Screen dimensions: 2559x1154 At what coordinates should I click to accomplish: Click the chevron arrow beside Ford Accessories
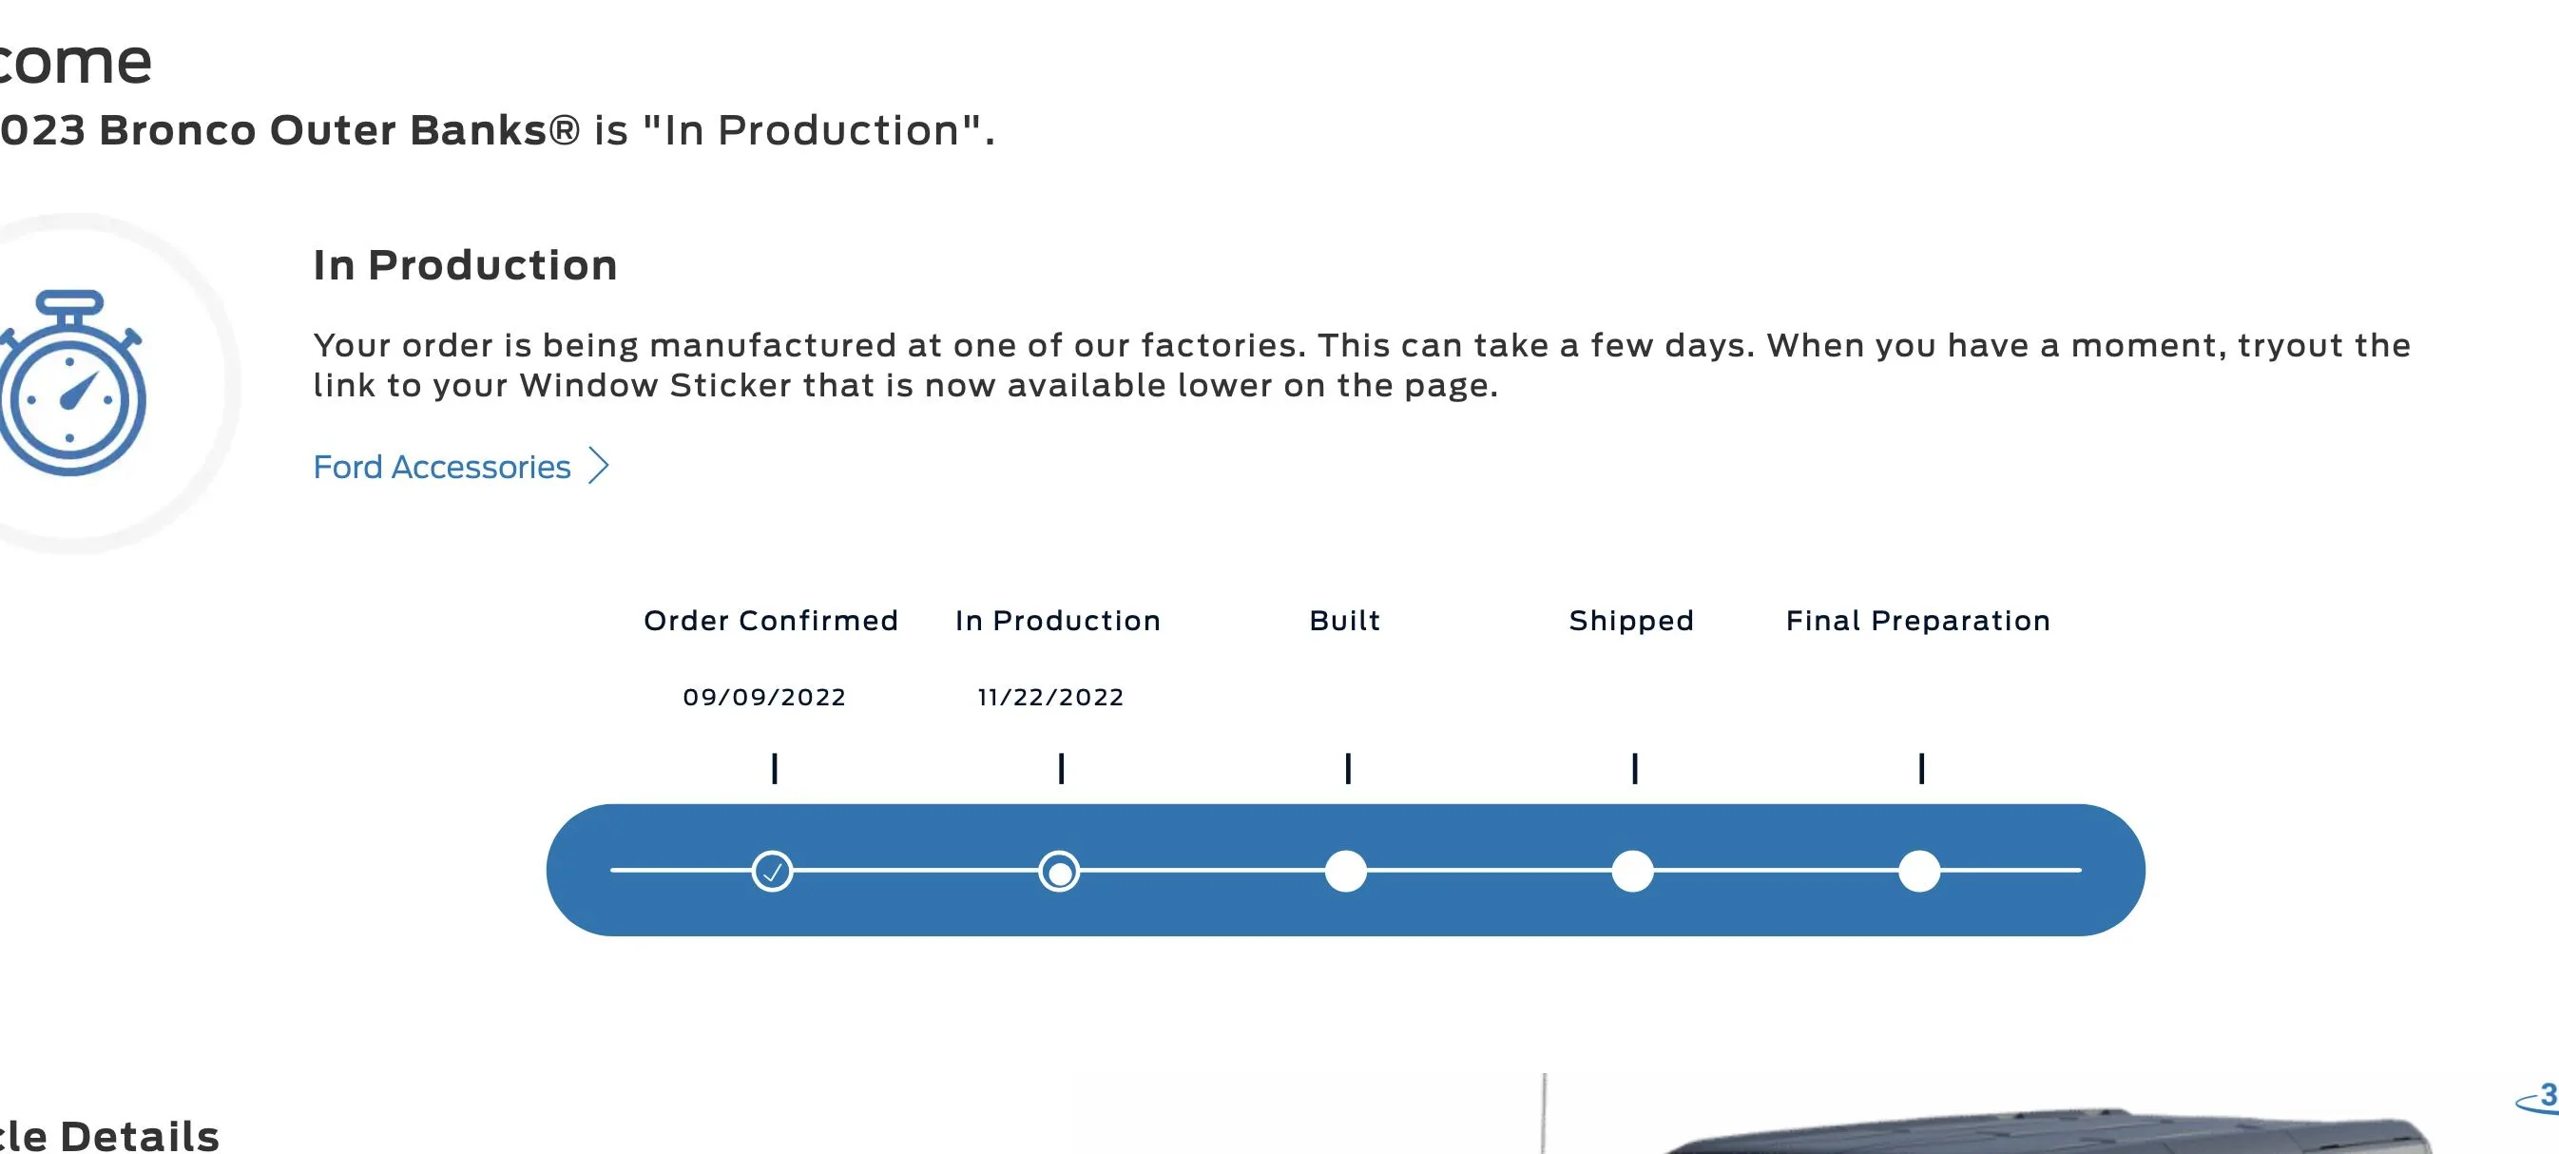coord(598,466)
